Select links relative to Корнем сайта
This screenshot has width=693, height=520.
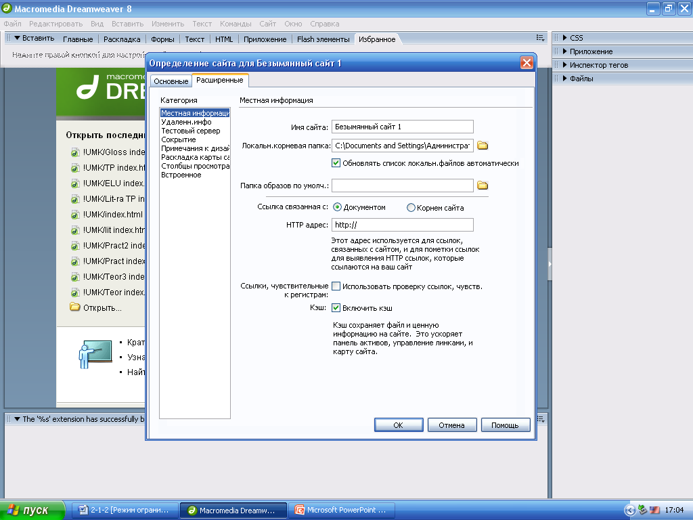tap(411, 207)
